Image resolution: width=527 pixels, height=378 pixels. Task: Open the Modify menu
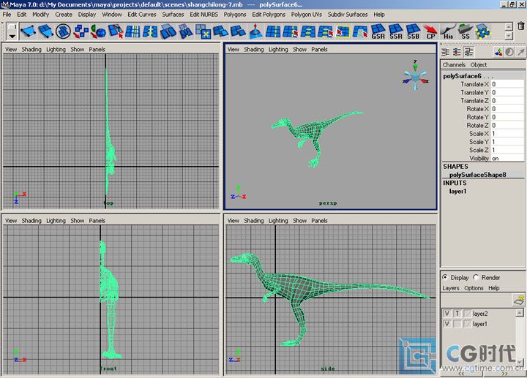tap(41, 15)
